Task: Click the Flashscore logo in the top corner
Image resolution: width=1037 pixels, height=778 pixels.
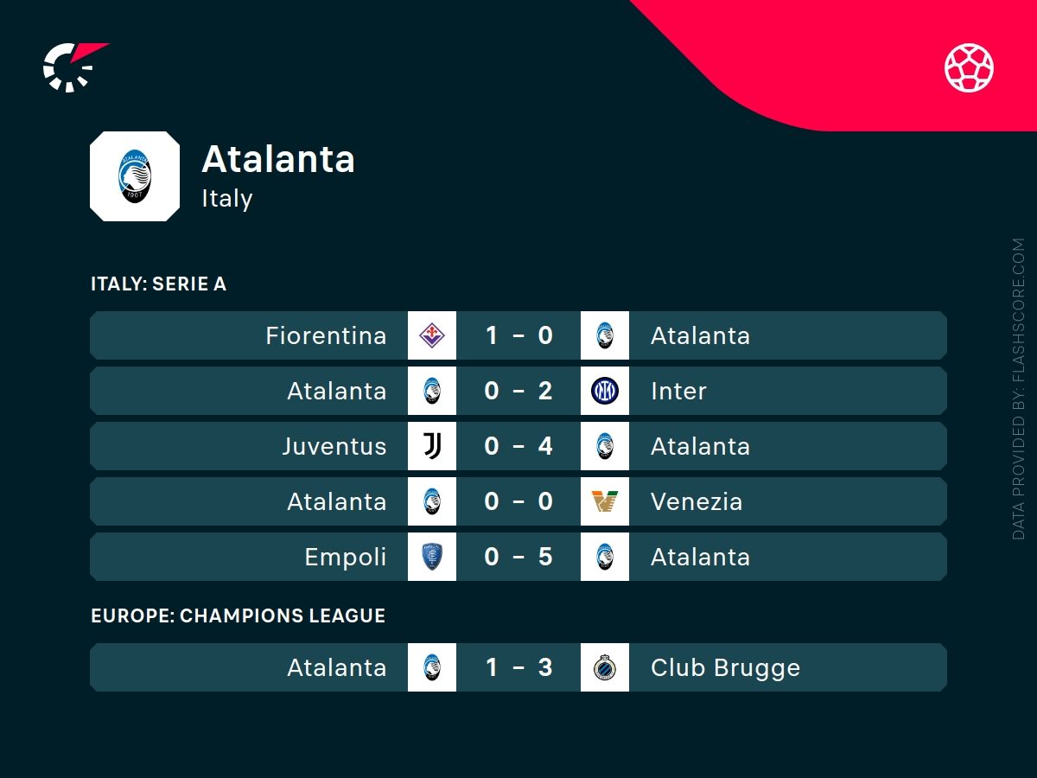Action: point(75,67)
